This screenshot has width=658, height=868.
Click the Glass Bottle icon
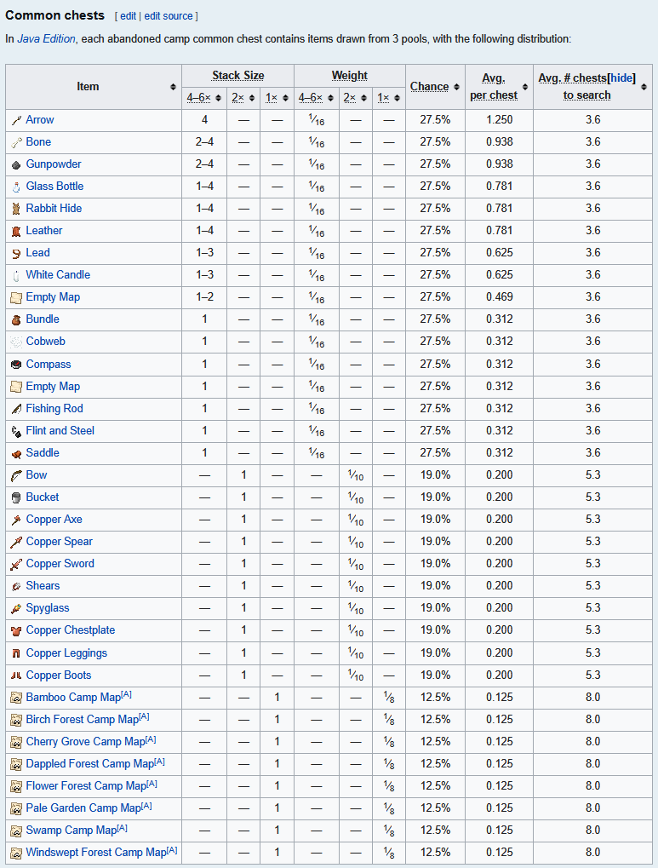tap(17, 187)
